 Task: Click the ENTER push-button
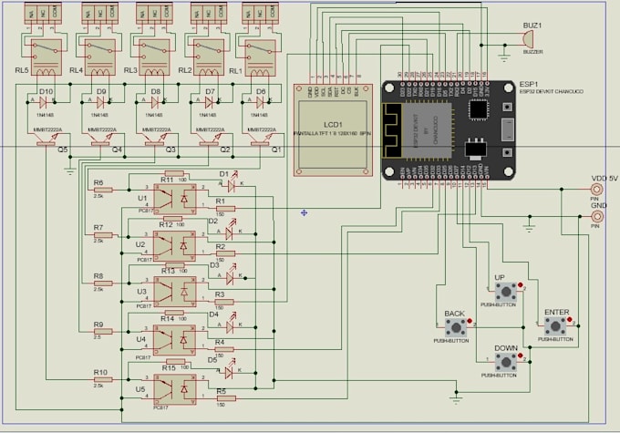555,326
